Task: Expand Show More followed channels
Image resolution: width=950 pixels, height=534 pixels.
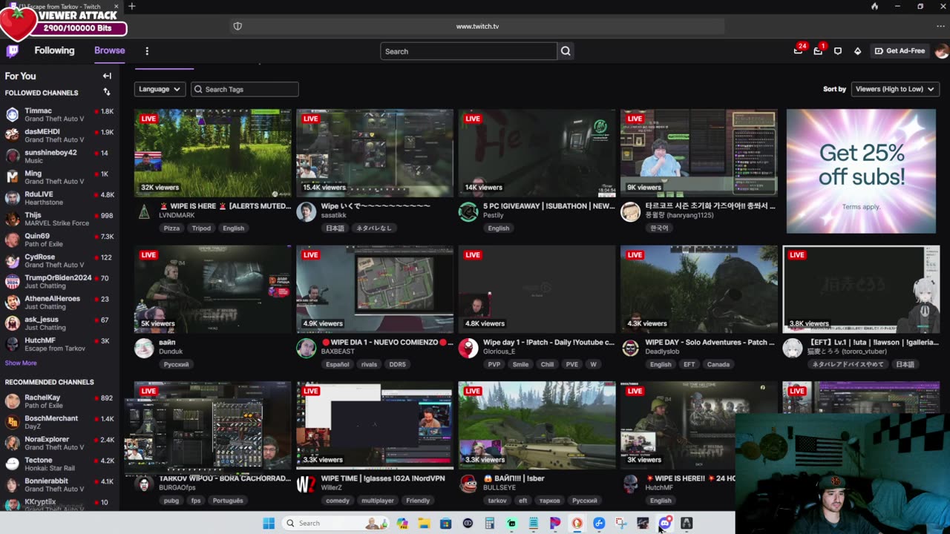Action: (x=21, y=363)
